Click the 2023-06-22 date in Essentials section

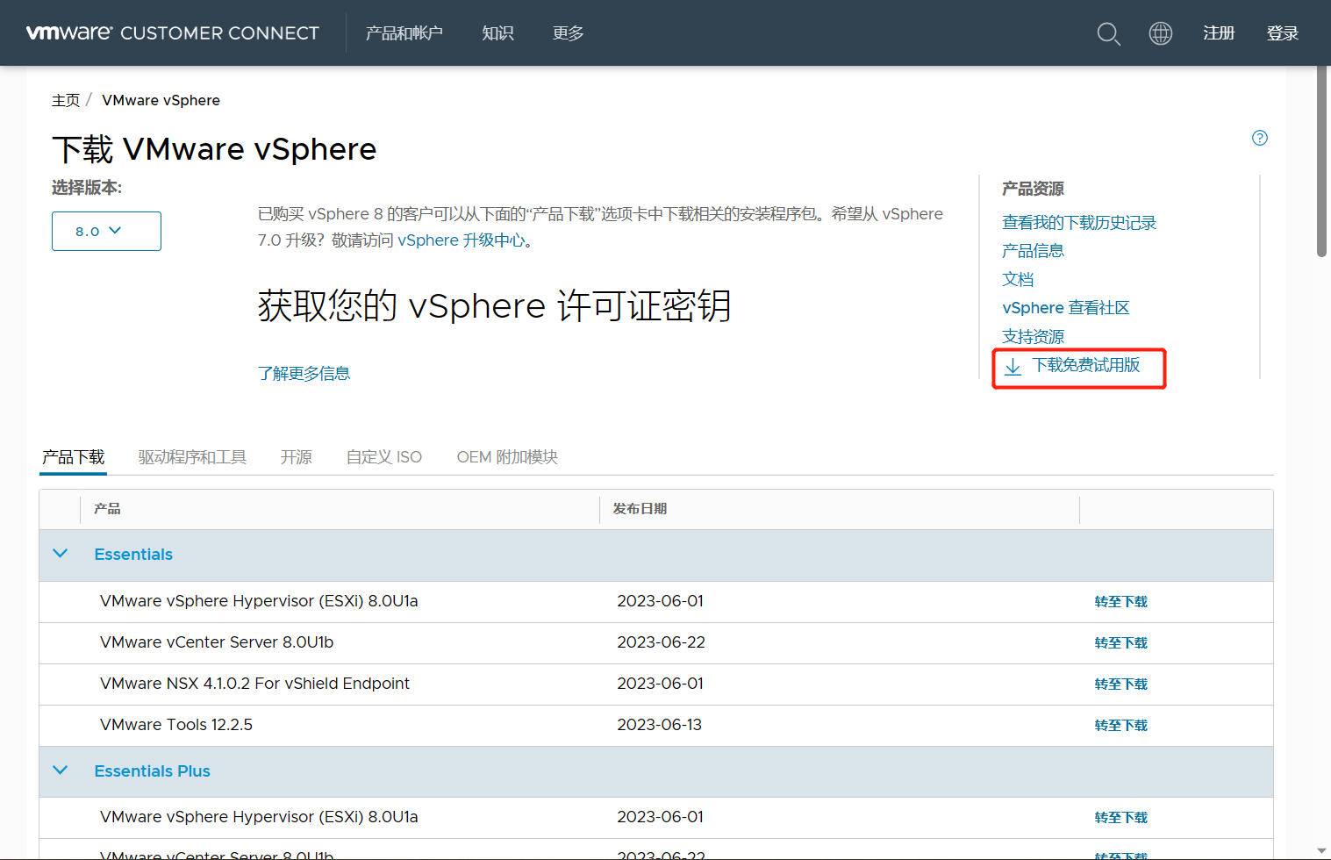[661, 642]
